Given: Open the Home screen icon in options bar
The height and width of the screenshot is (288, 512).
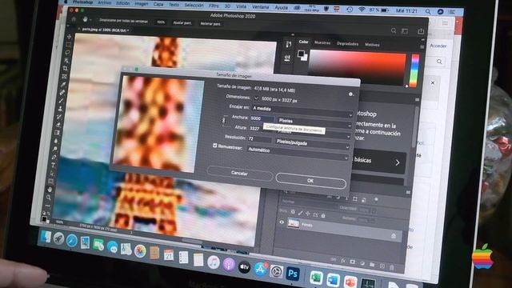Looking at the screenshot, I should click(74, 19).
